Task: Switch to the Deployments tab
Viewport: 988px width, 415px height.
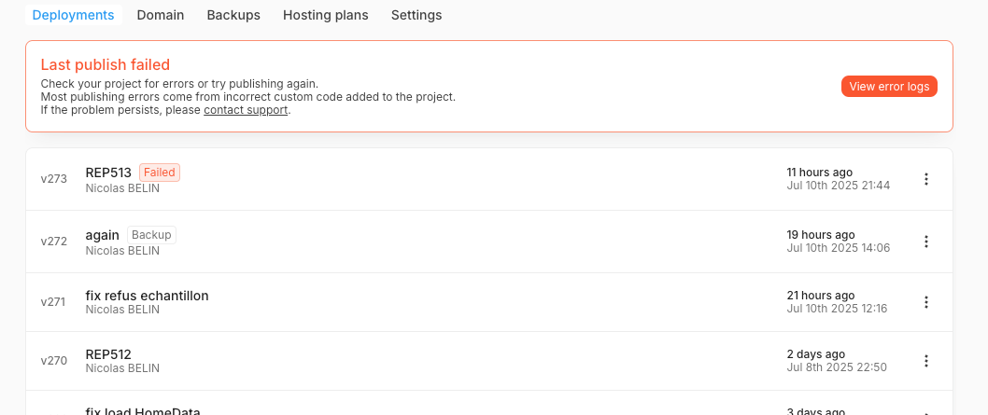Action: [73, 15]
